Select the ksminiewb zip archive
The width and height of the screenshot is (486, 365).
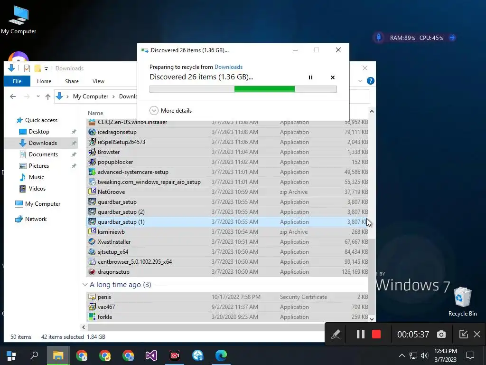coord(227,232)
